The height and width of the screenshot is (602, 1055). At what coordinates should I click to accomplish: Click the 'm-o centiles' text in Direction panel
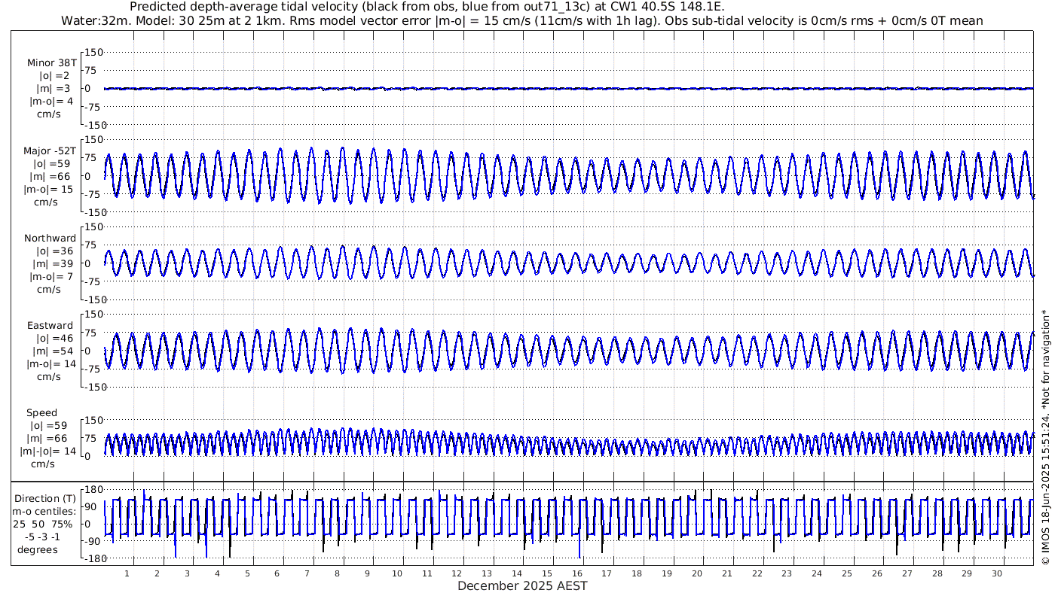click(47, 511)
